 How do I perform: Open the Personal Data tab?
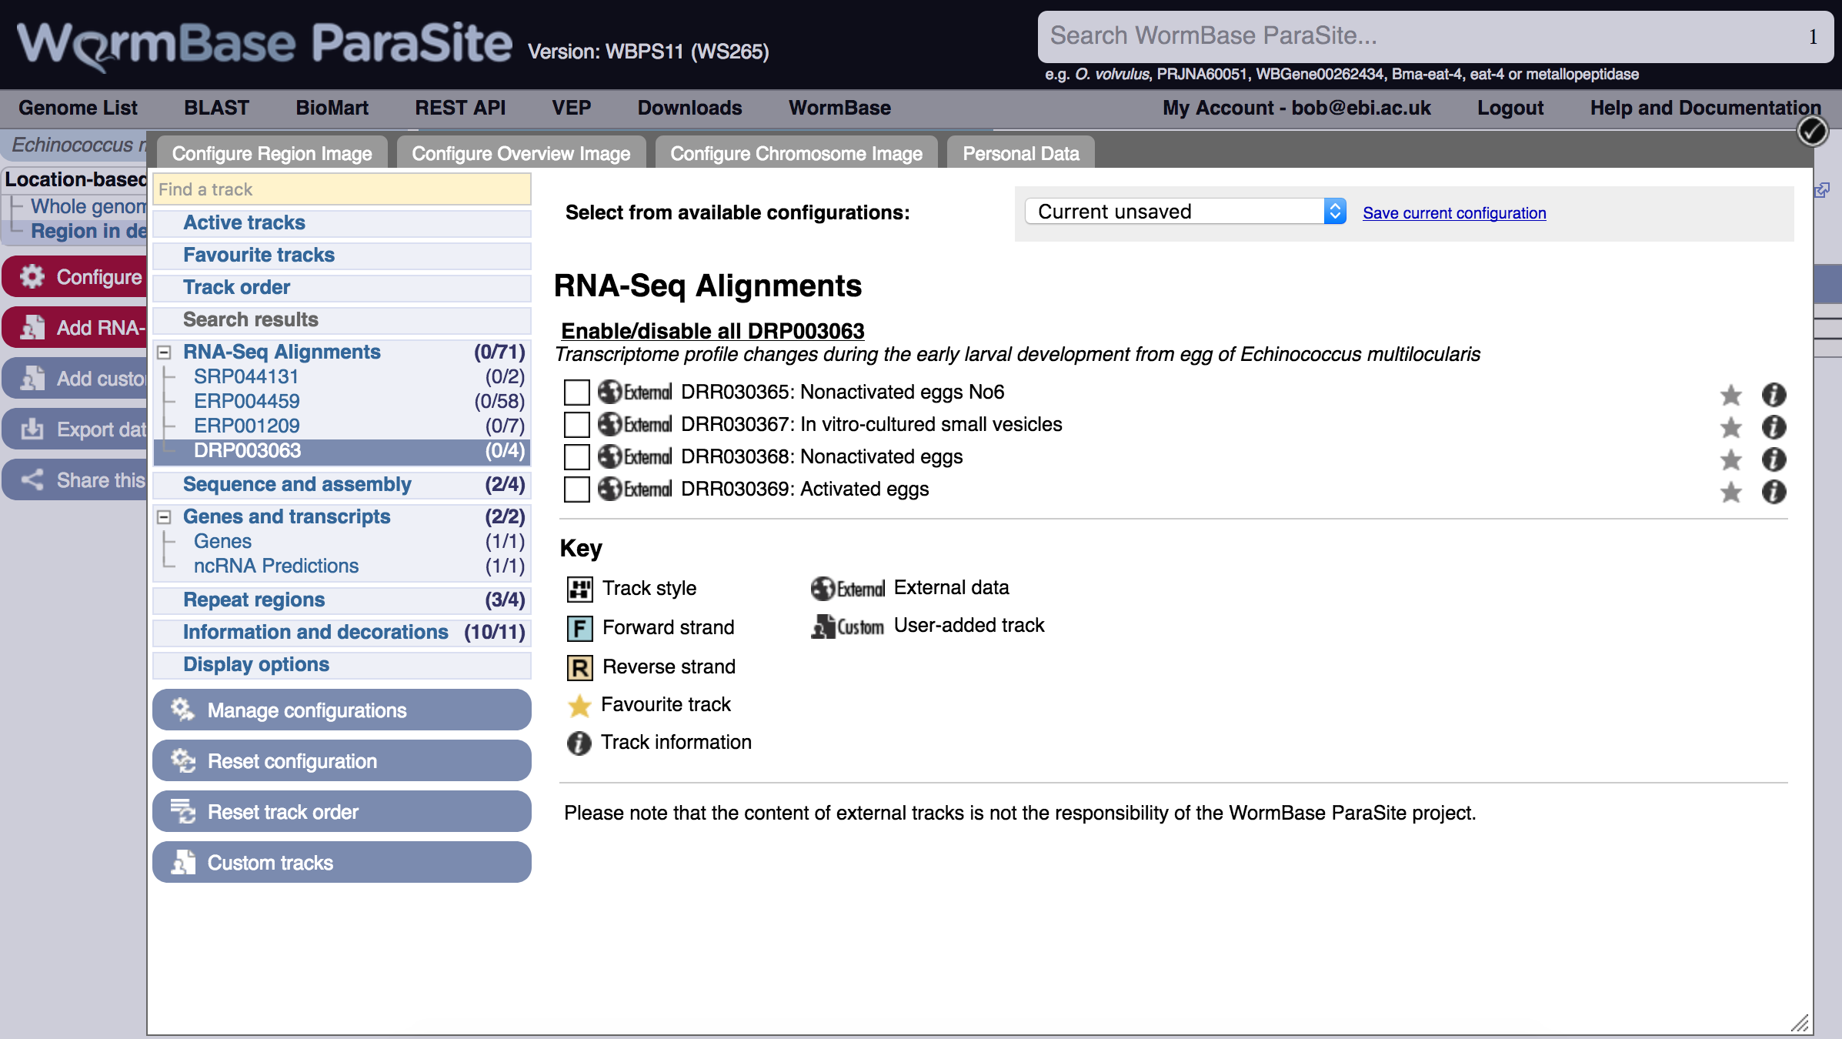[1020, 153]
